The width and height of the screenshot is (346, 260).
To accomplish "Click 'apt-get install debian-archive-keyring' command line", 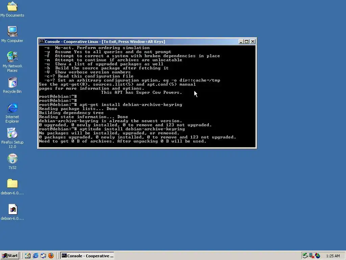I will [110, 105].
